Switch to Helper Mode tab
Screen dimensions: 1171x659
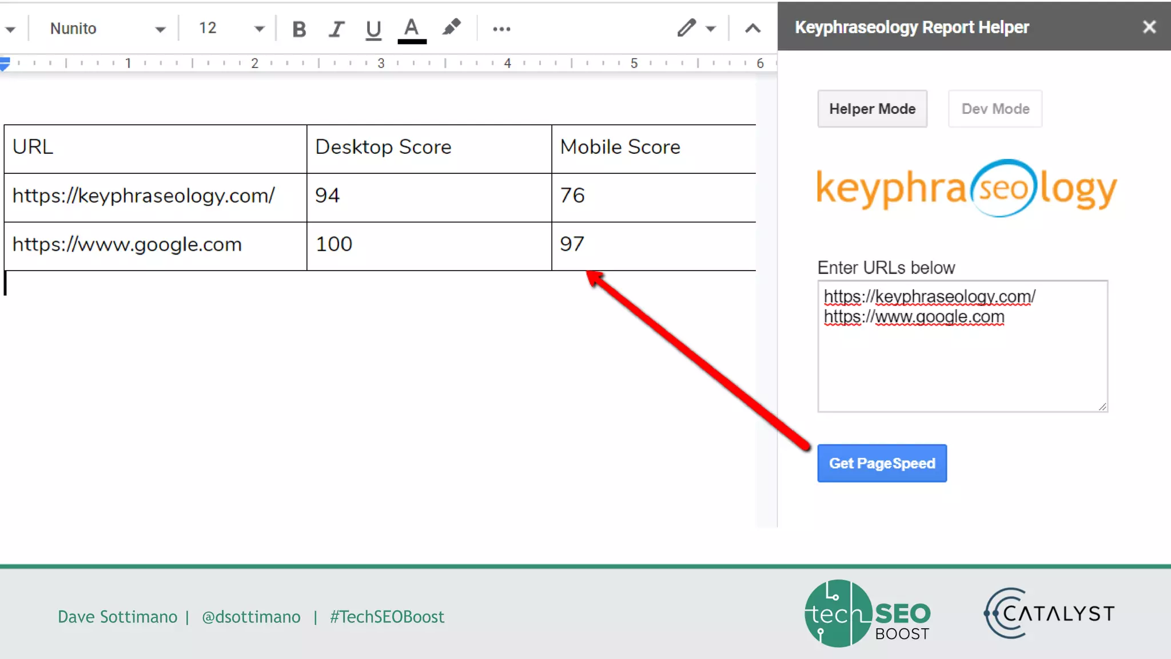872,109
